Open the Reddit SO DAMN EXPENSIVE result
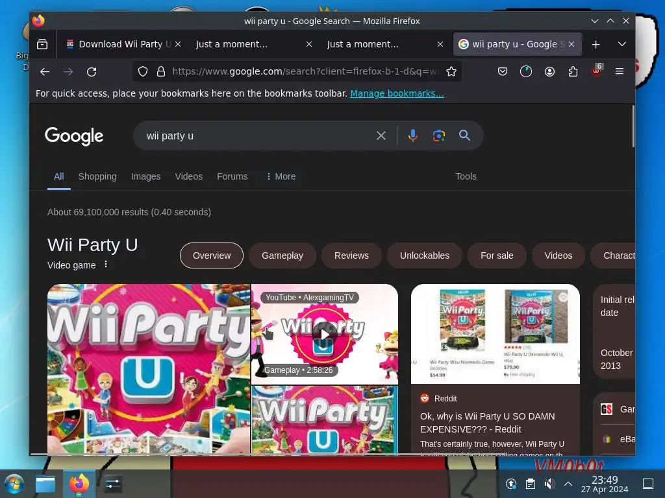This screenshot has width=665, height=498. (487, 423)
